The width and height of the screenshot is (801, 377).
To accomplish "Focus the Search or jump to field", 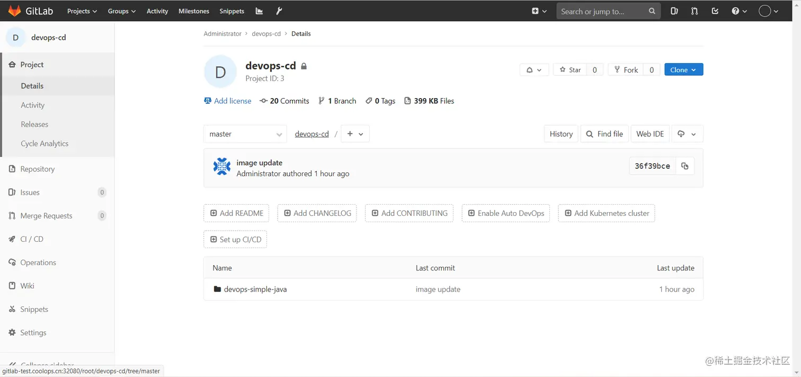I will coord(608,11).
